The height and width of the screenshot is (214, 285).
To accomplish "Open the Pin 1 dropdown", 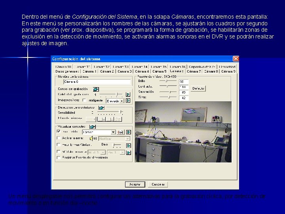I will (116, 153).
